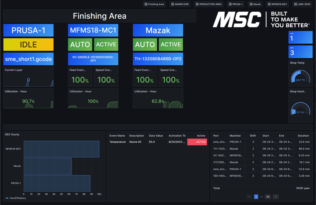The image size is (316, 205).
Task: Open Mazak Utilization - Hour panel showing 62.8%
Action: coord(158,98)
